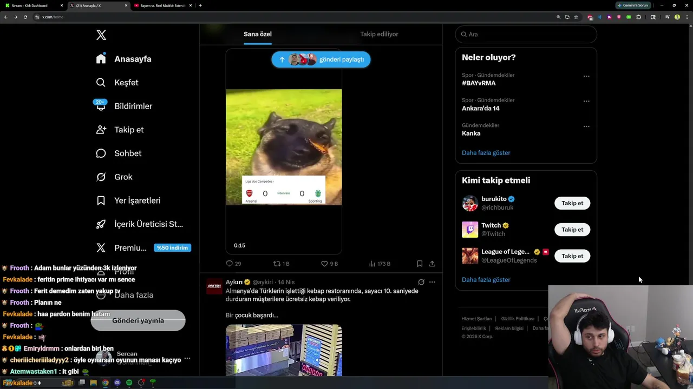Click the Grok icon on Aykırı post

[x=421, y=282]
